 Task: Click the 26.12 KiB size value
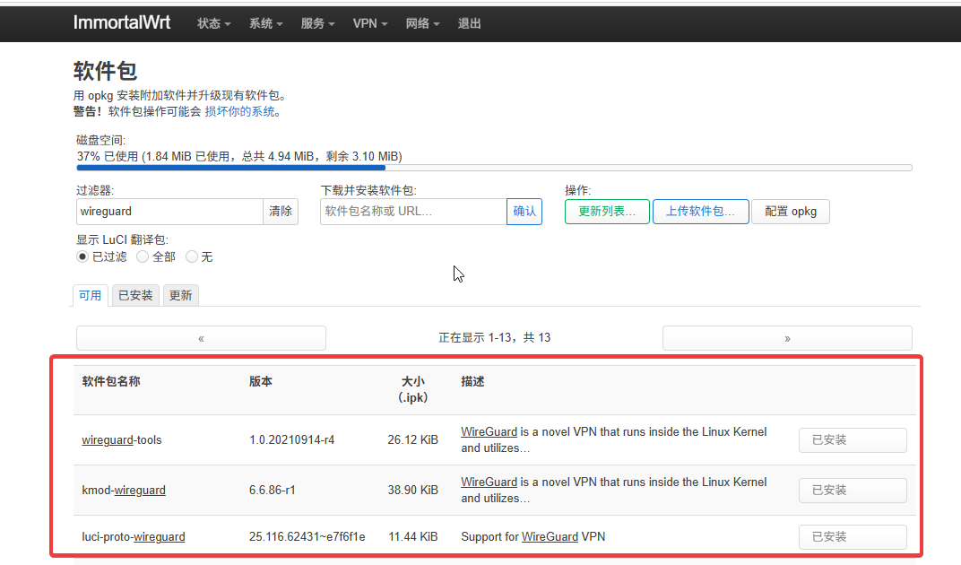[412, 439]
